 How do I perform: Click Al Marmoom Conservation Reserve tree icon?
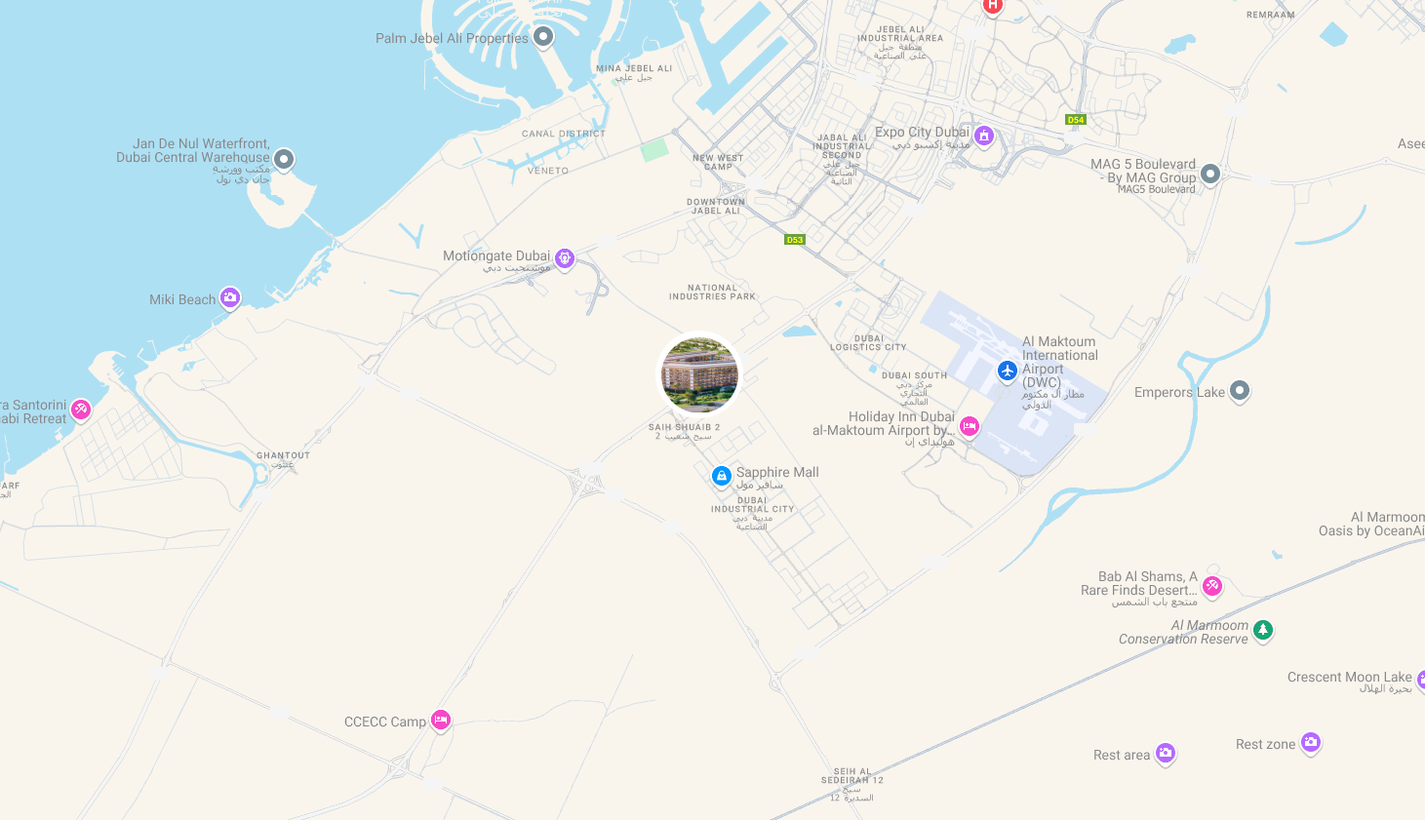(x=1263, y=630)
